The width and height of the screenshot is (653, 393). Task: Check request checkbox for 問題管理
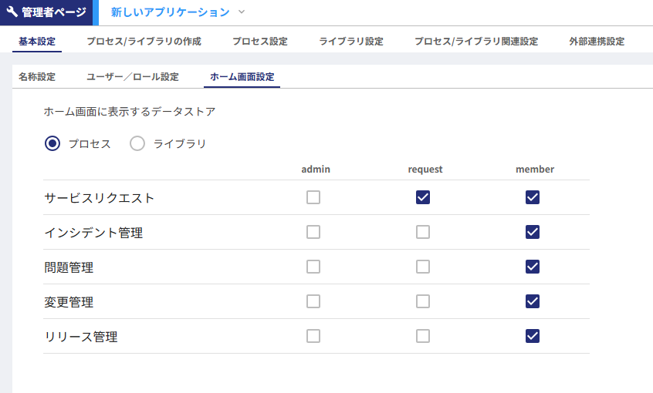(x=423, y=267)
